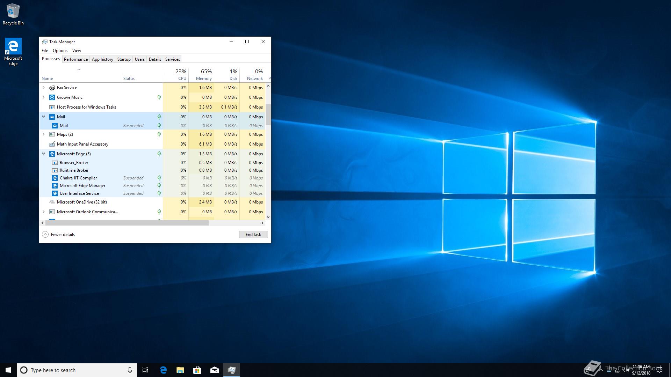This screenshot has height=377, width=671.
Task: Collapse the Mail process group
Action: click(44, 117)
